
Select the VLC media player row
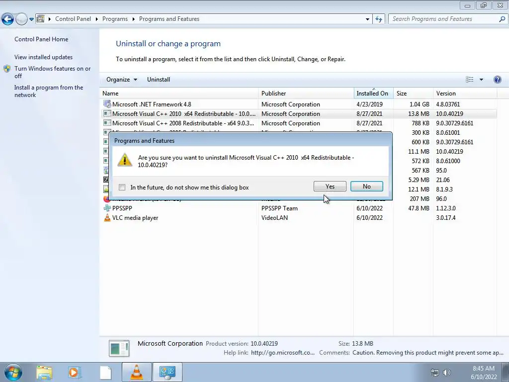pyautogui.click(x=299, y=218)
